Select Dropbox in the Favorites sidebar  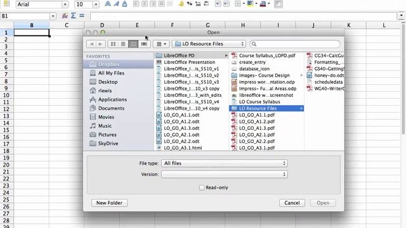point(119,64)
